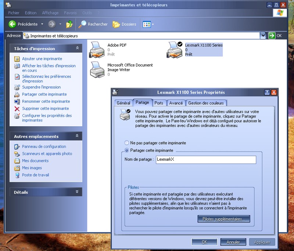Screen dimensions: 294x251
Task: Click the help question mark in dialog title
Action: [x=267, y=92]
